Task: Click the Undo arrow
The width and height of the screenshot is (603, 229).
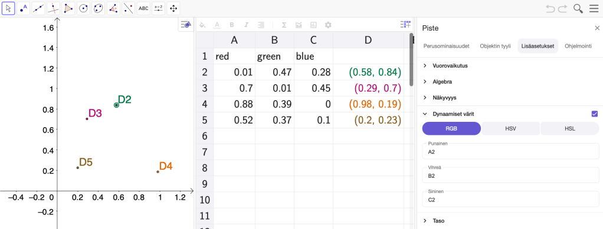Action: (x=550, y=8)
